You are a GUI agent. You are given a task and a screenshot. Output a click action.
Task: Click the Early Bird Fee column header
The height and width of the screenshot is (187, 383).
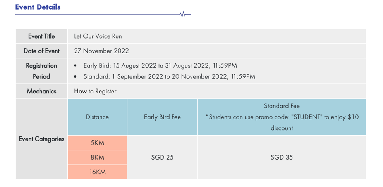(162, 117)
